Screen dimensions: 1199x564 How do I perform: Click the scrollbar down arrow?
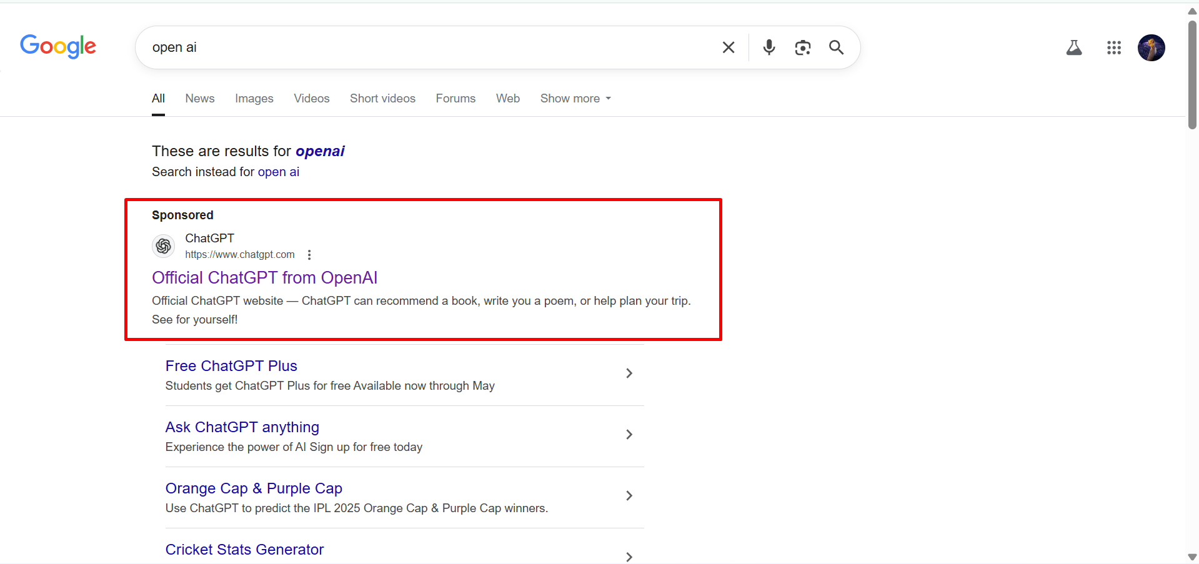pos(1192,557)
